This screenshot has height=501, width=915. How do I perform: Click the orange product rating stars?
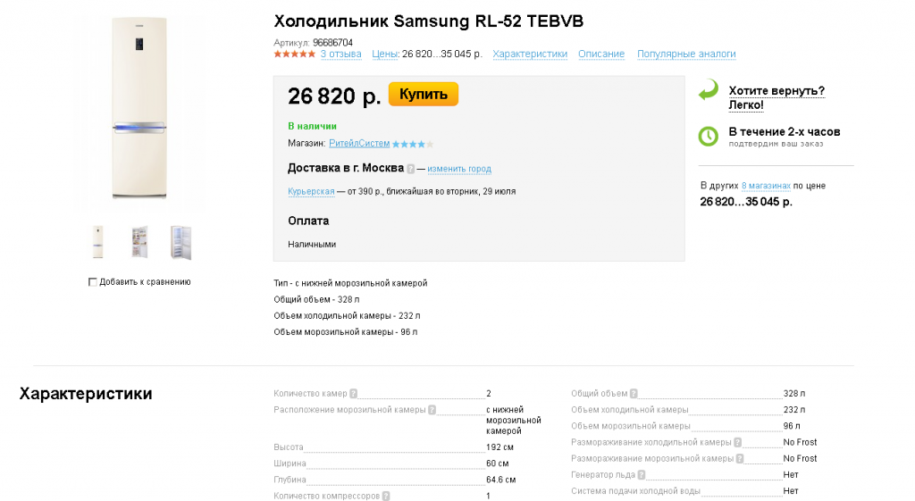(x=294, y=54)
